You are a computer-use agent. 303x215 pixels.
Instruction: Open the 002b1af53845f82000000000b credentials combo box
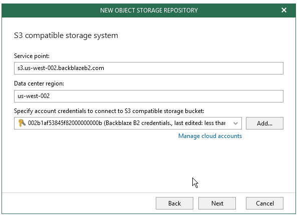(x=128, y=123)
